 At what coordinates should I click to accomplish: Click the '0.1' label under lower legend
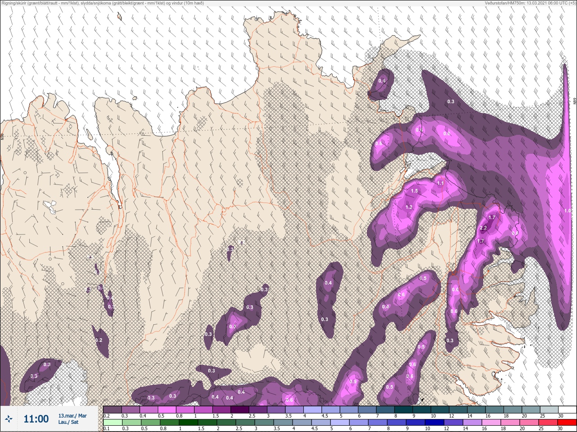coord(106,429)
